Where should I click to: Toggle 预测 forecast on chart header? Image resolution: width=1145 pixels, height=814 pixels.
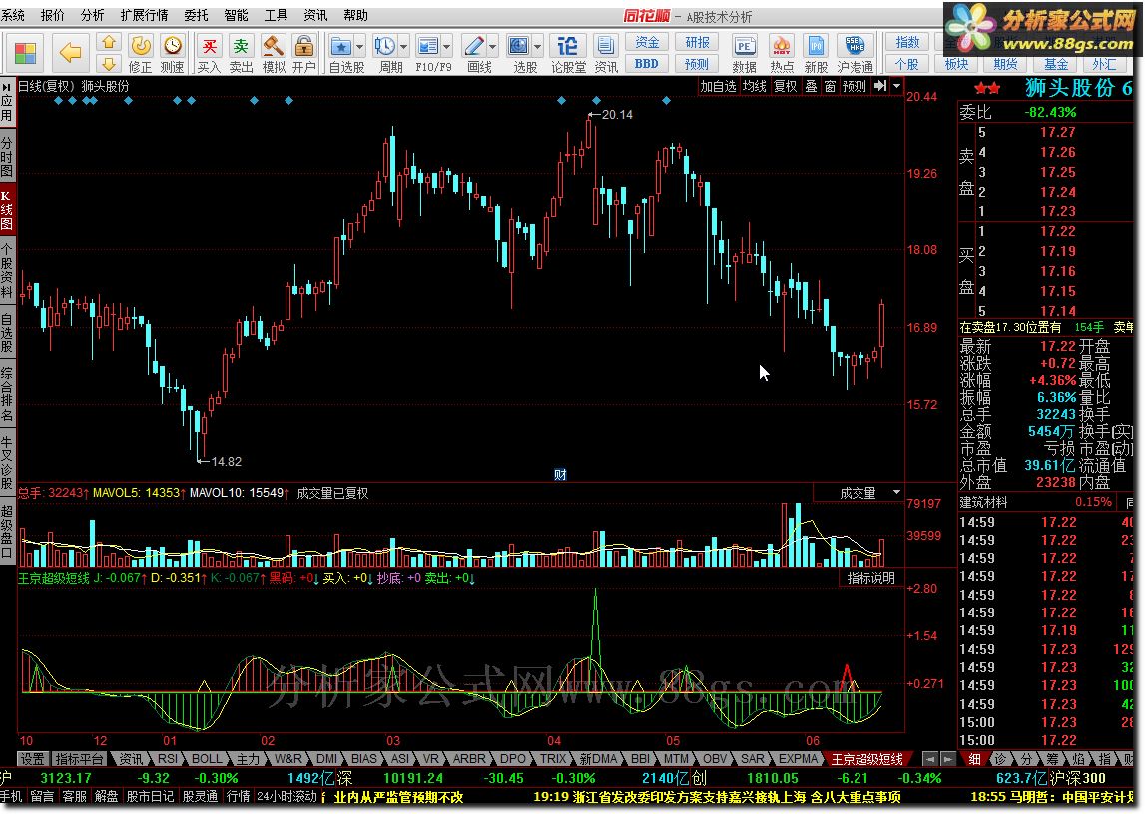coord(854,86)
